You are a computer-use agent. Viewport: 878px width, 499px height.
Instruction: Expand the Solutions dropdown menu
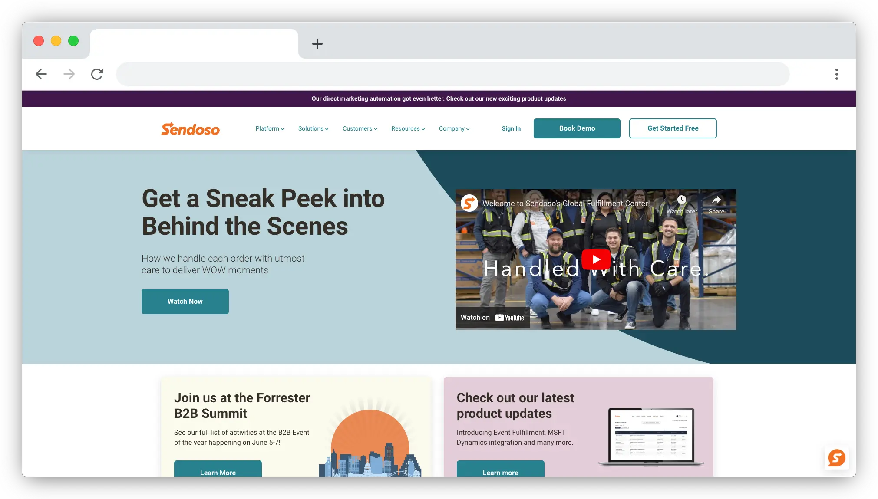point(313,129)
